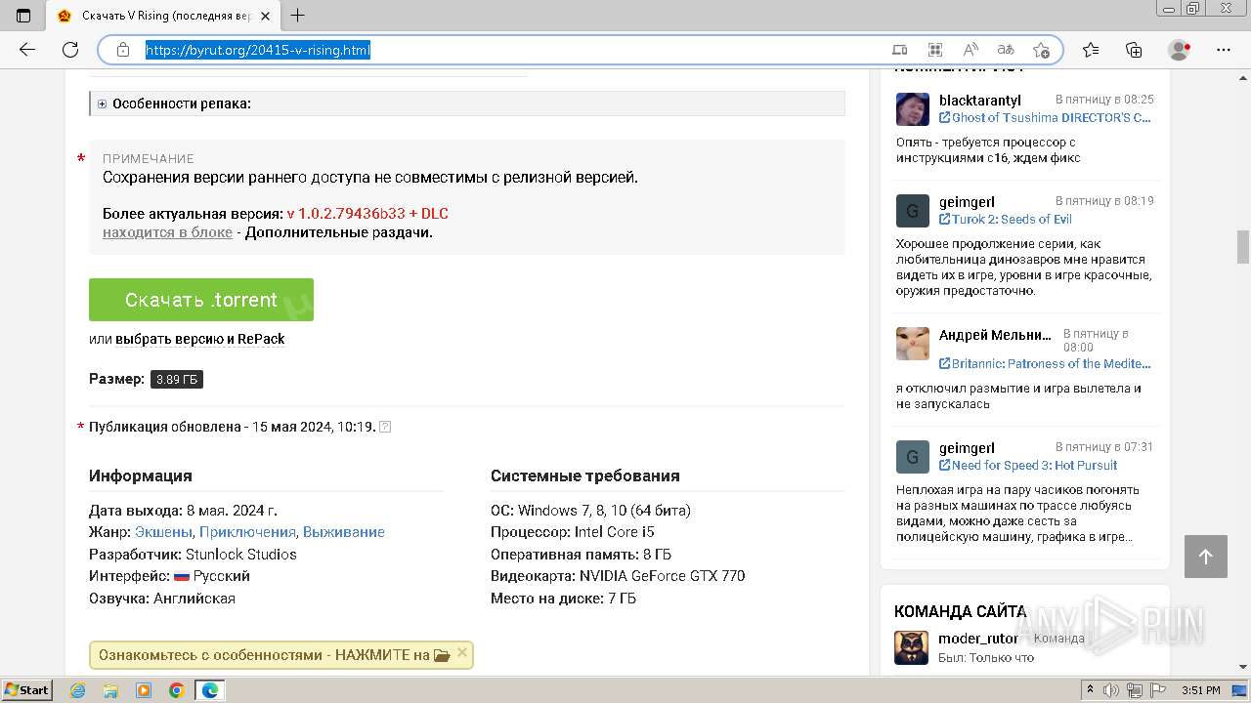The width and height of the screenshot is (1251, 703).
Task: Click the page vertical scrollbar thumb
Action: (x=1243, y=246)
